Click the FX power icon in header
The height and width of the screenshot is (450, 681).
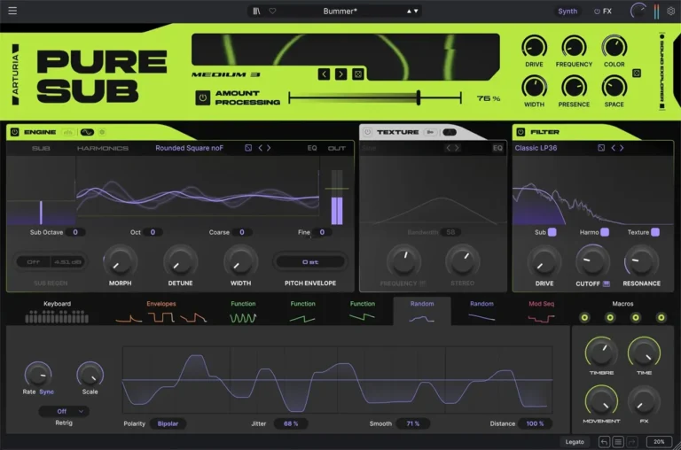click(x=597, y=12)
